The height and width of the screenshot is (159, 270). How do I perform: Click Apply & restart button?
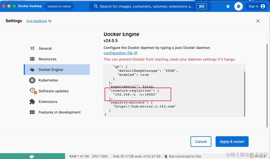[x=232, y=142]
